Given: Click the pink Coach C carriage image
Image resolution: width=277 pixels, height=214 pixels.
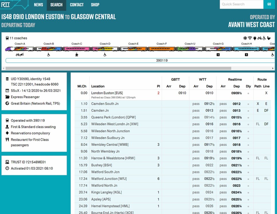Looking at the screenshot, I should (x=77, y=49).
